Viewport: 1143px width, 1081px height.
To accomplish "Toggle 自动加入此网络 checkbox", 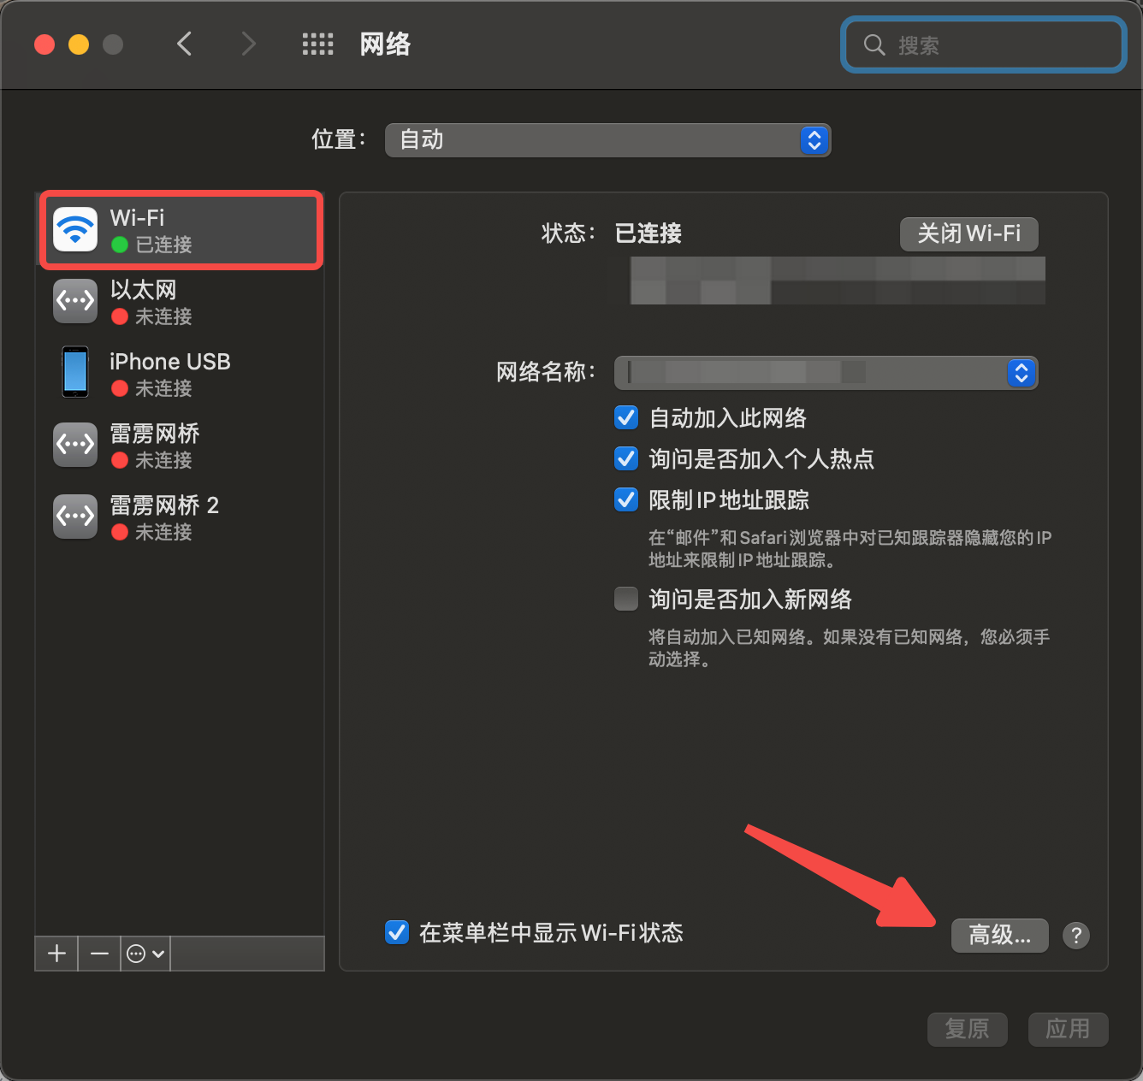I will tap(626, 417).
